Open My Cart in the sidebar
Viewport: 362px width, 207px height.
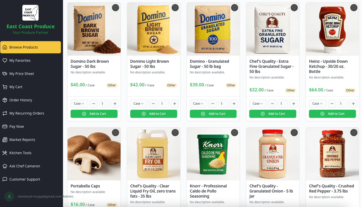tap(16, 87)
